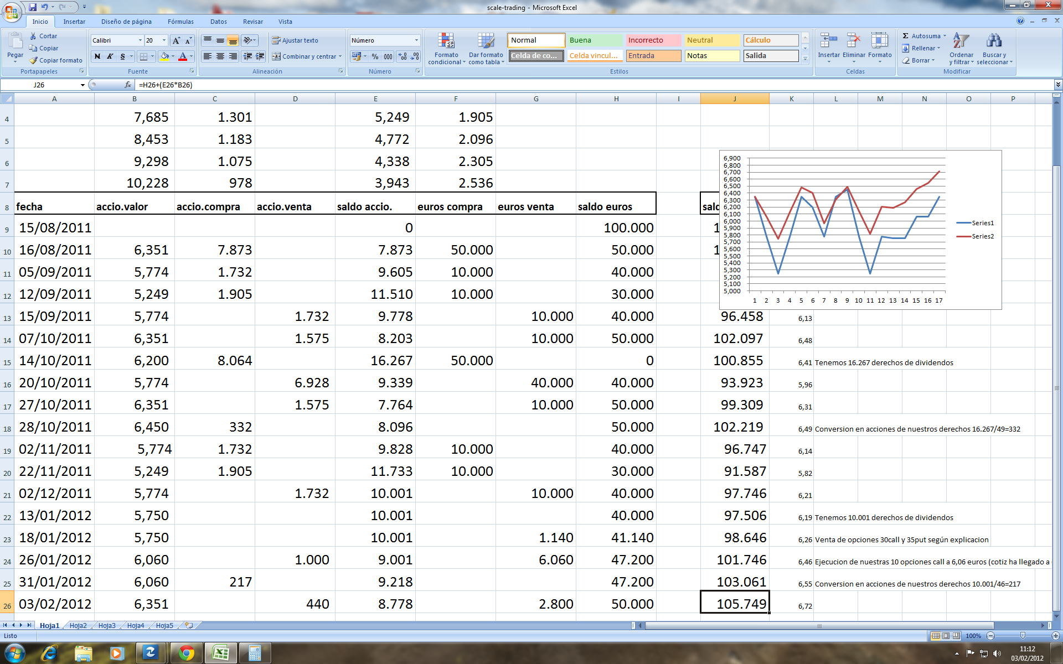The height and width of the screenshot is (664, 1063).
Task: Open the font size 20 dropdown
Action: [x=164, y=40]
